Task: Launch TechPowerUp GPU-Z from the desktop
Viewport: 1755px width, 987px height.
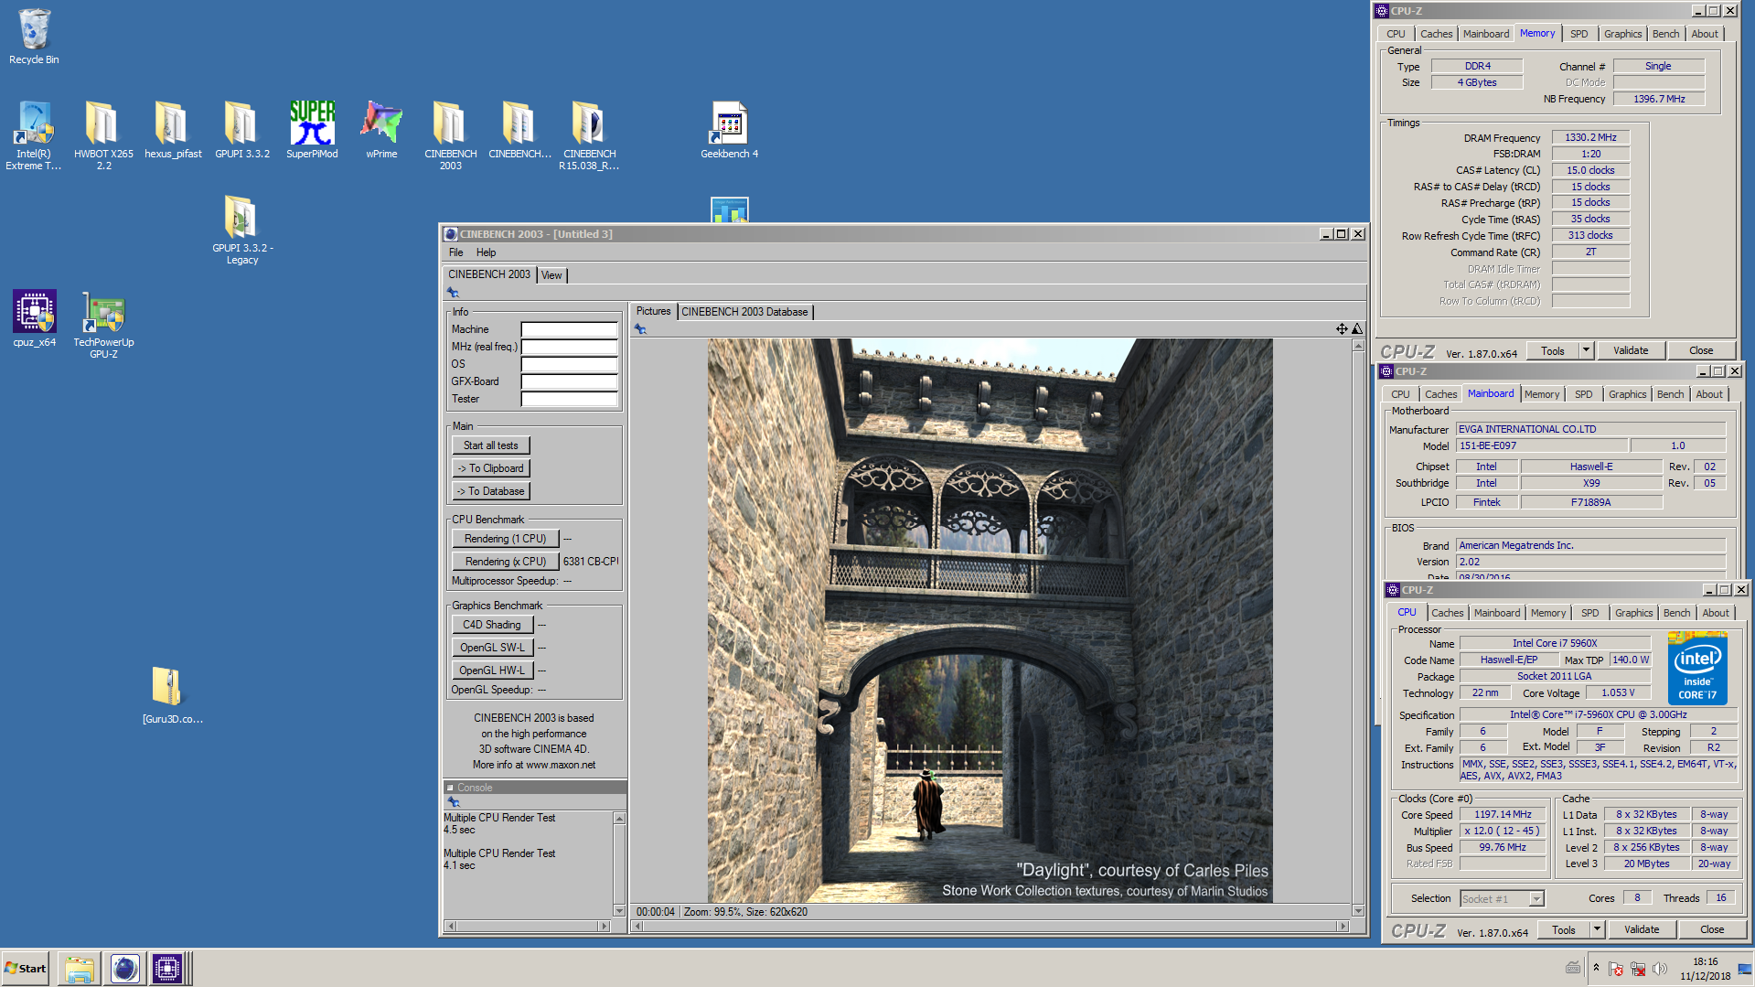Action: point(103,324)
